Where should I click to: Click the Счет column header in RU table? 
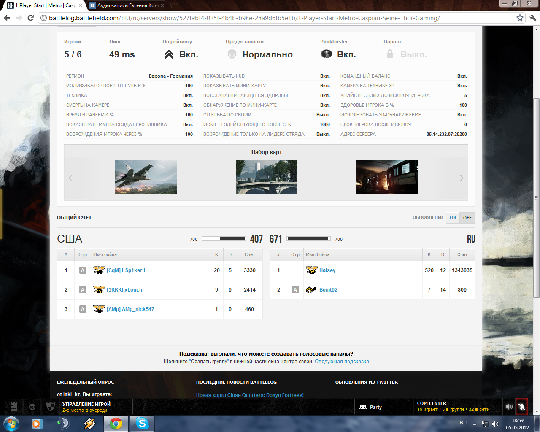(x=462, y=254)
